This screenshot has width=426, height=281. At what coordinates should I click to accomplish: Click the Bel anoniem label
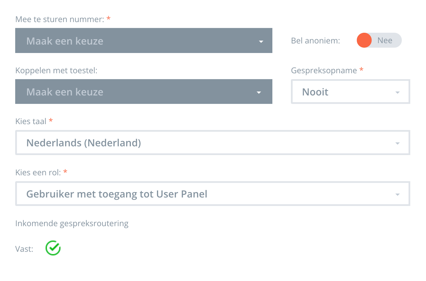click(x=315, y=41)
